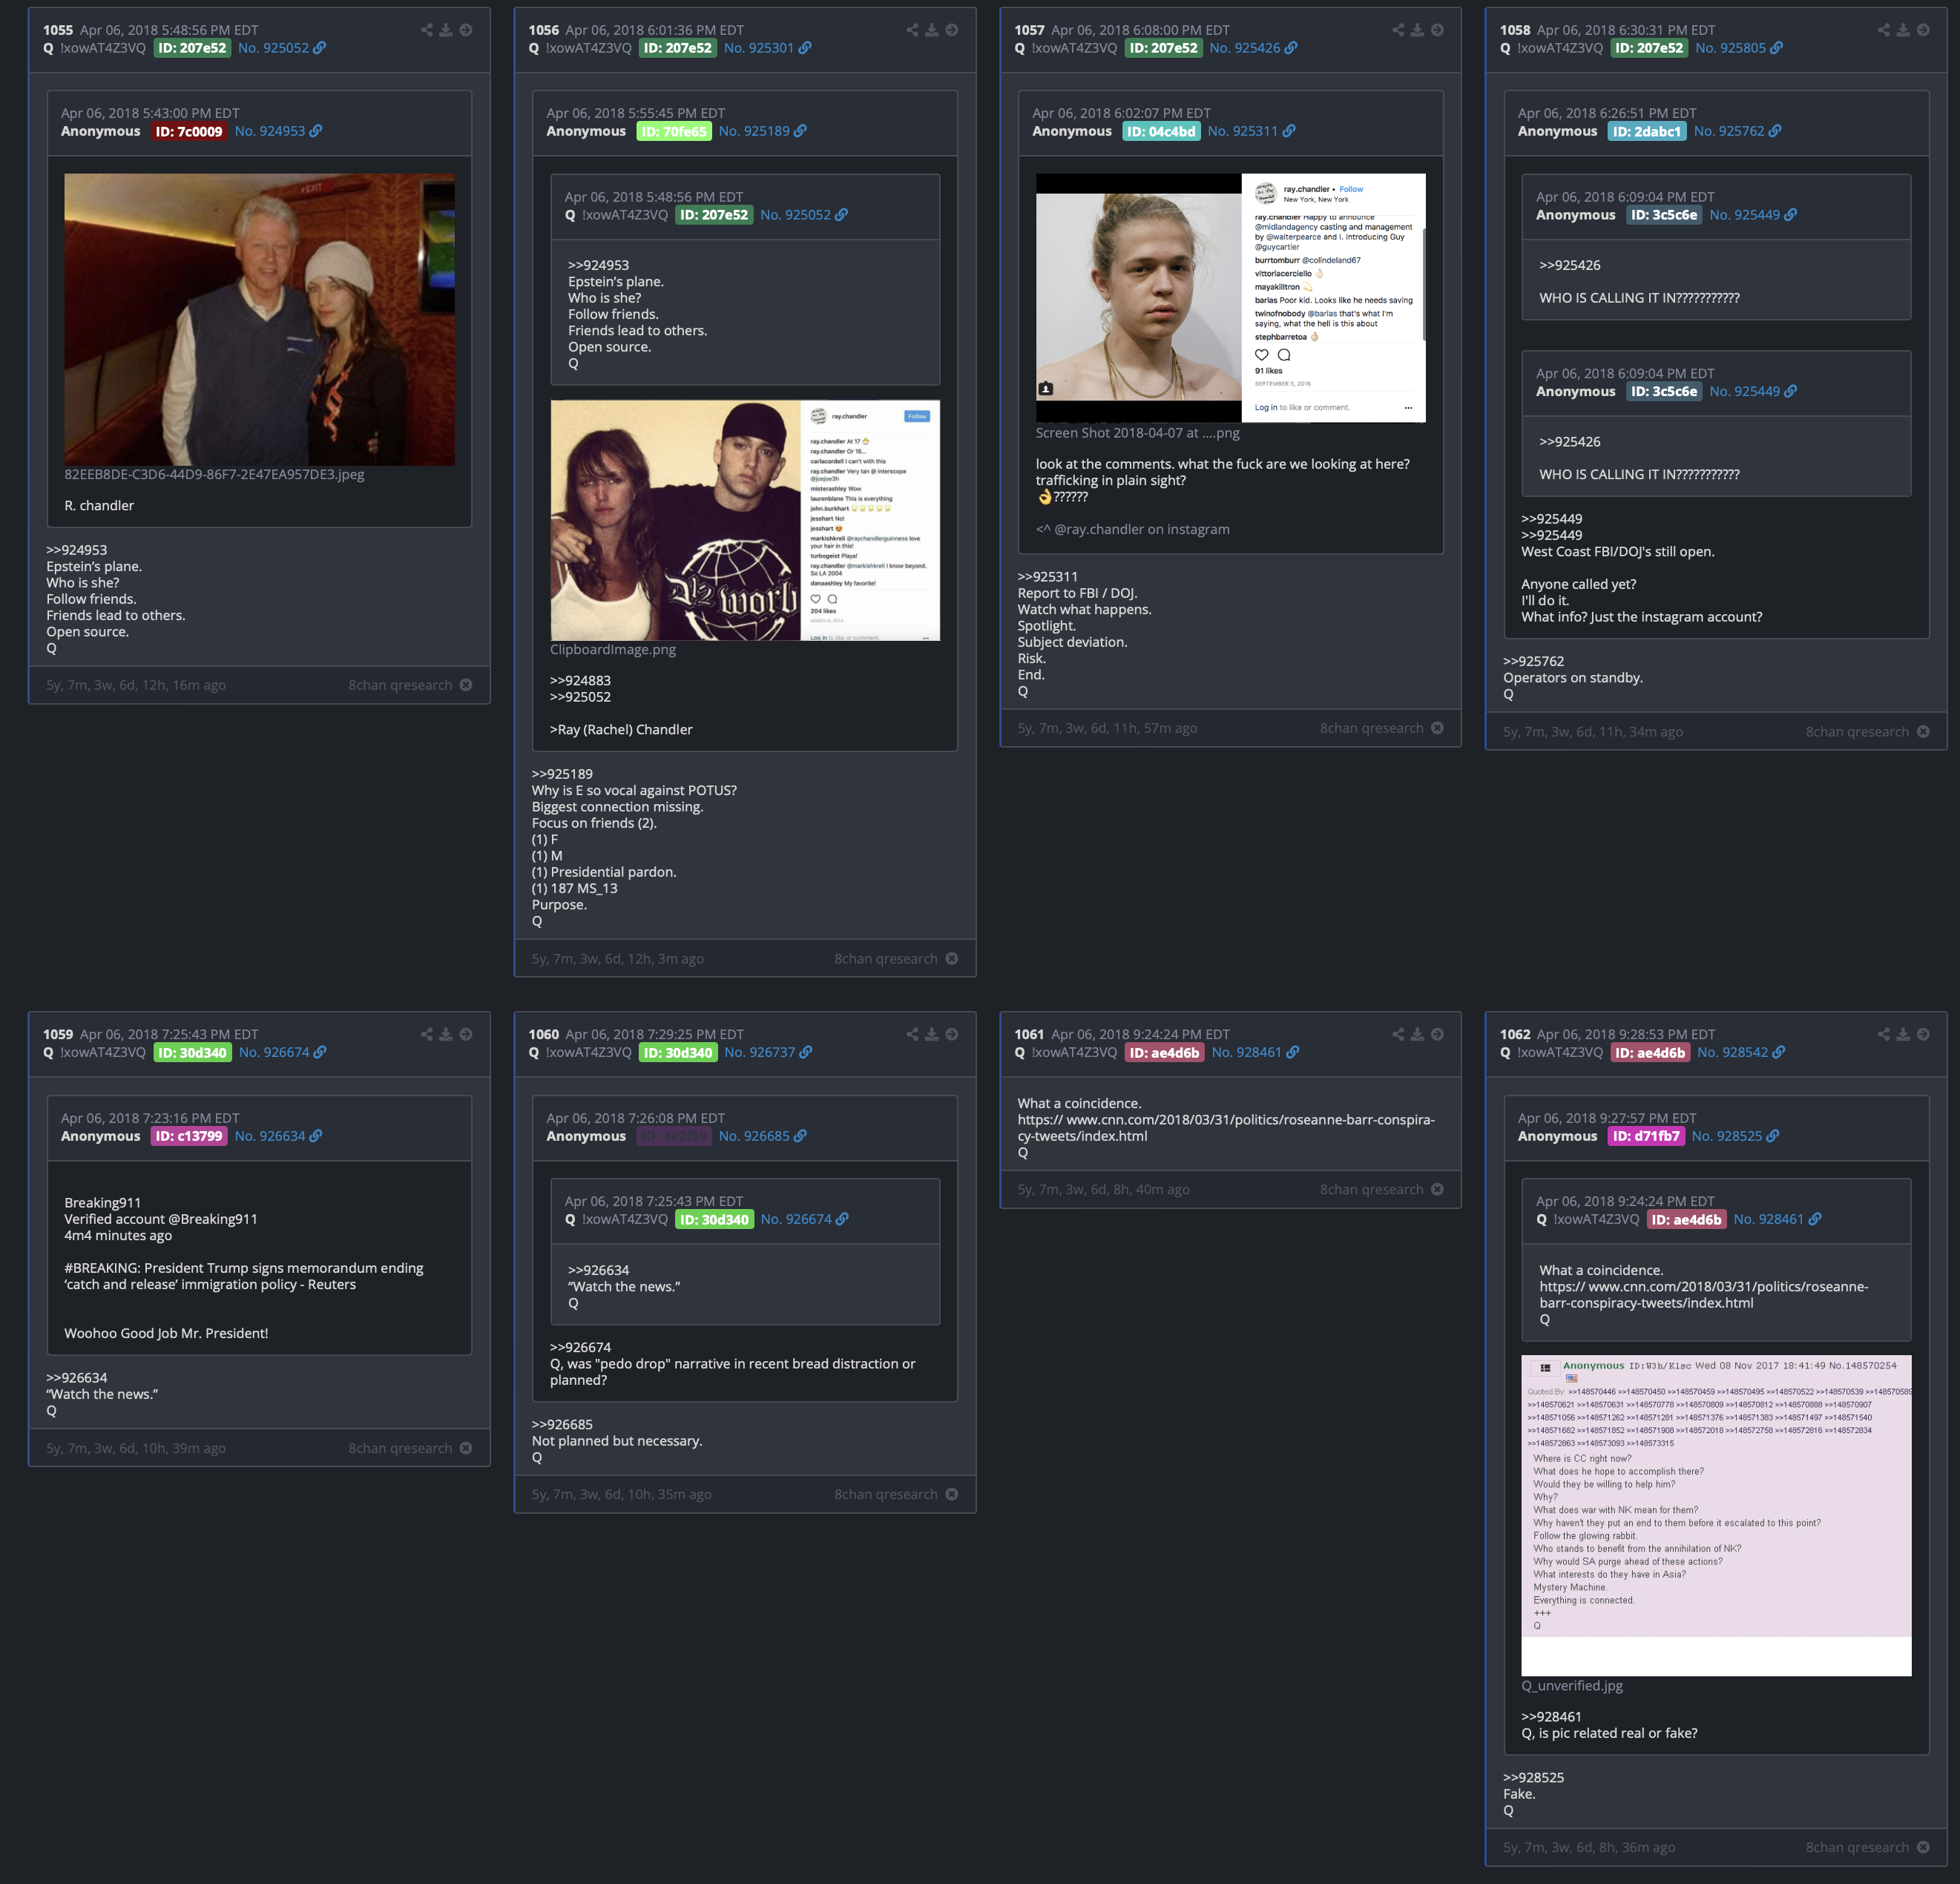Screen dimensions: 1960x1884
Task: Click the chain link icon beside No. 925805
Action: tap(1776, 48)
